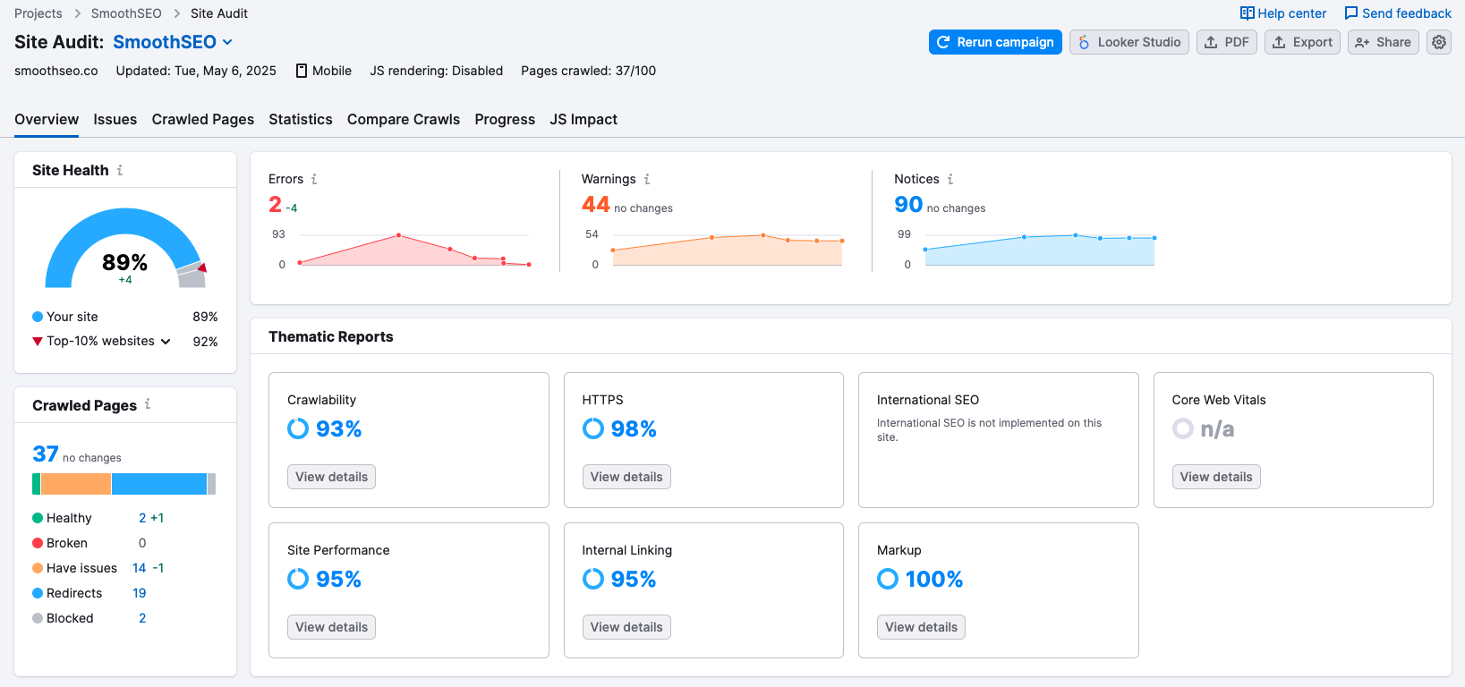Click the smoothseo.co domain text
The height and width of the screenshot is (687, 1465).
pos(56,71)
